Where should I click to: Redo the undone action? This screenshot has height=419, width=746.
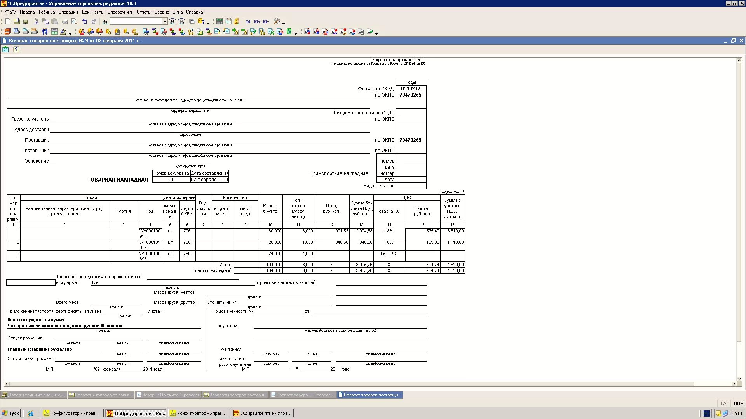click(94, 22)
